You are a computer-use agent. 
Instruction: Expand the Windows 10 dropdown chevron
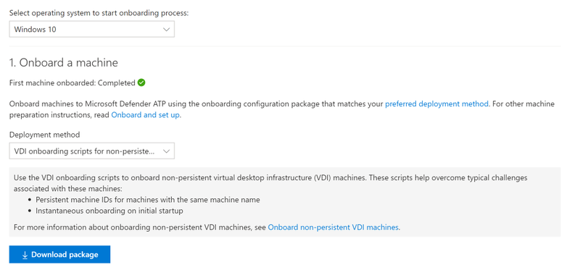tap(166, 30)
